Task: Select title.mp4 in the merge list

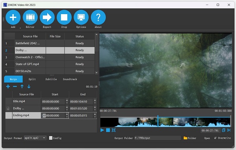Action: point(26,101)
